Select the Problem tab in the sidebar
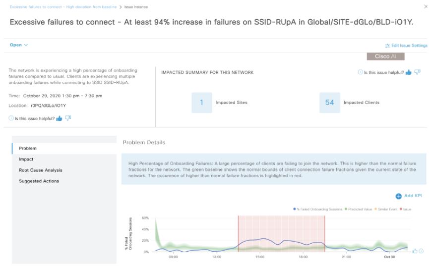 point(28,148)
